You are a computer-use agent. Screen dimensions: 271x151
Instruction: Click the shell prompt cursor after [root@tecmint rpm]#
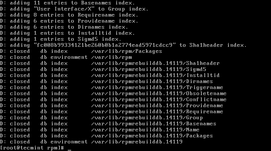click(x=69, y=148)
